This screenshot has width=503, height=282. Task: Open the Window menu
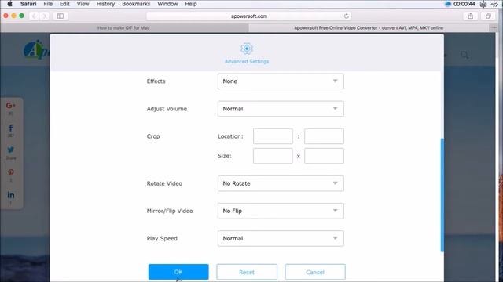(167, 4)
